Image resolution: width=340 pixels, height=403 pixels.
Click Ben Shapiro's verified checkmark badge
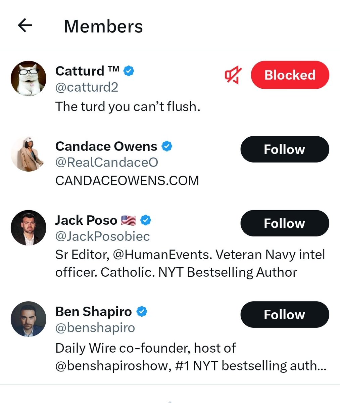(x=142, y=312)
